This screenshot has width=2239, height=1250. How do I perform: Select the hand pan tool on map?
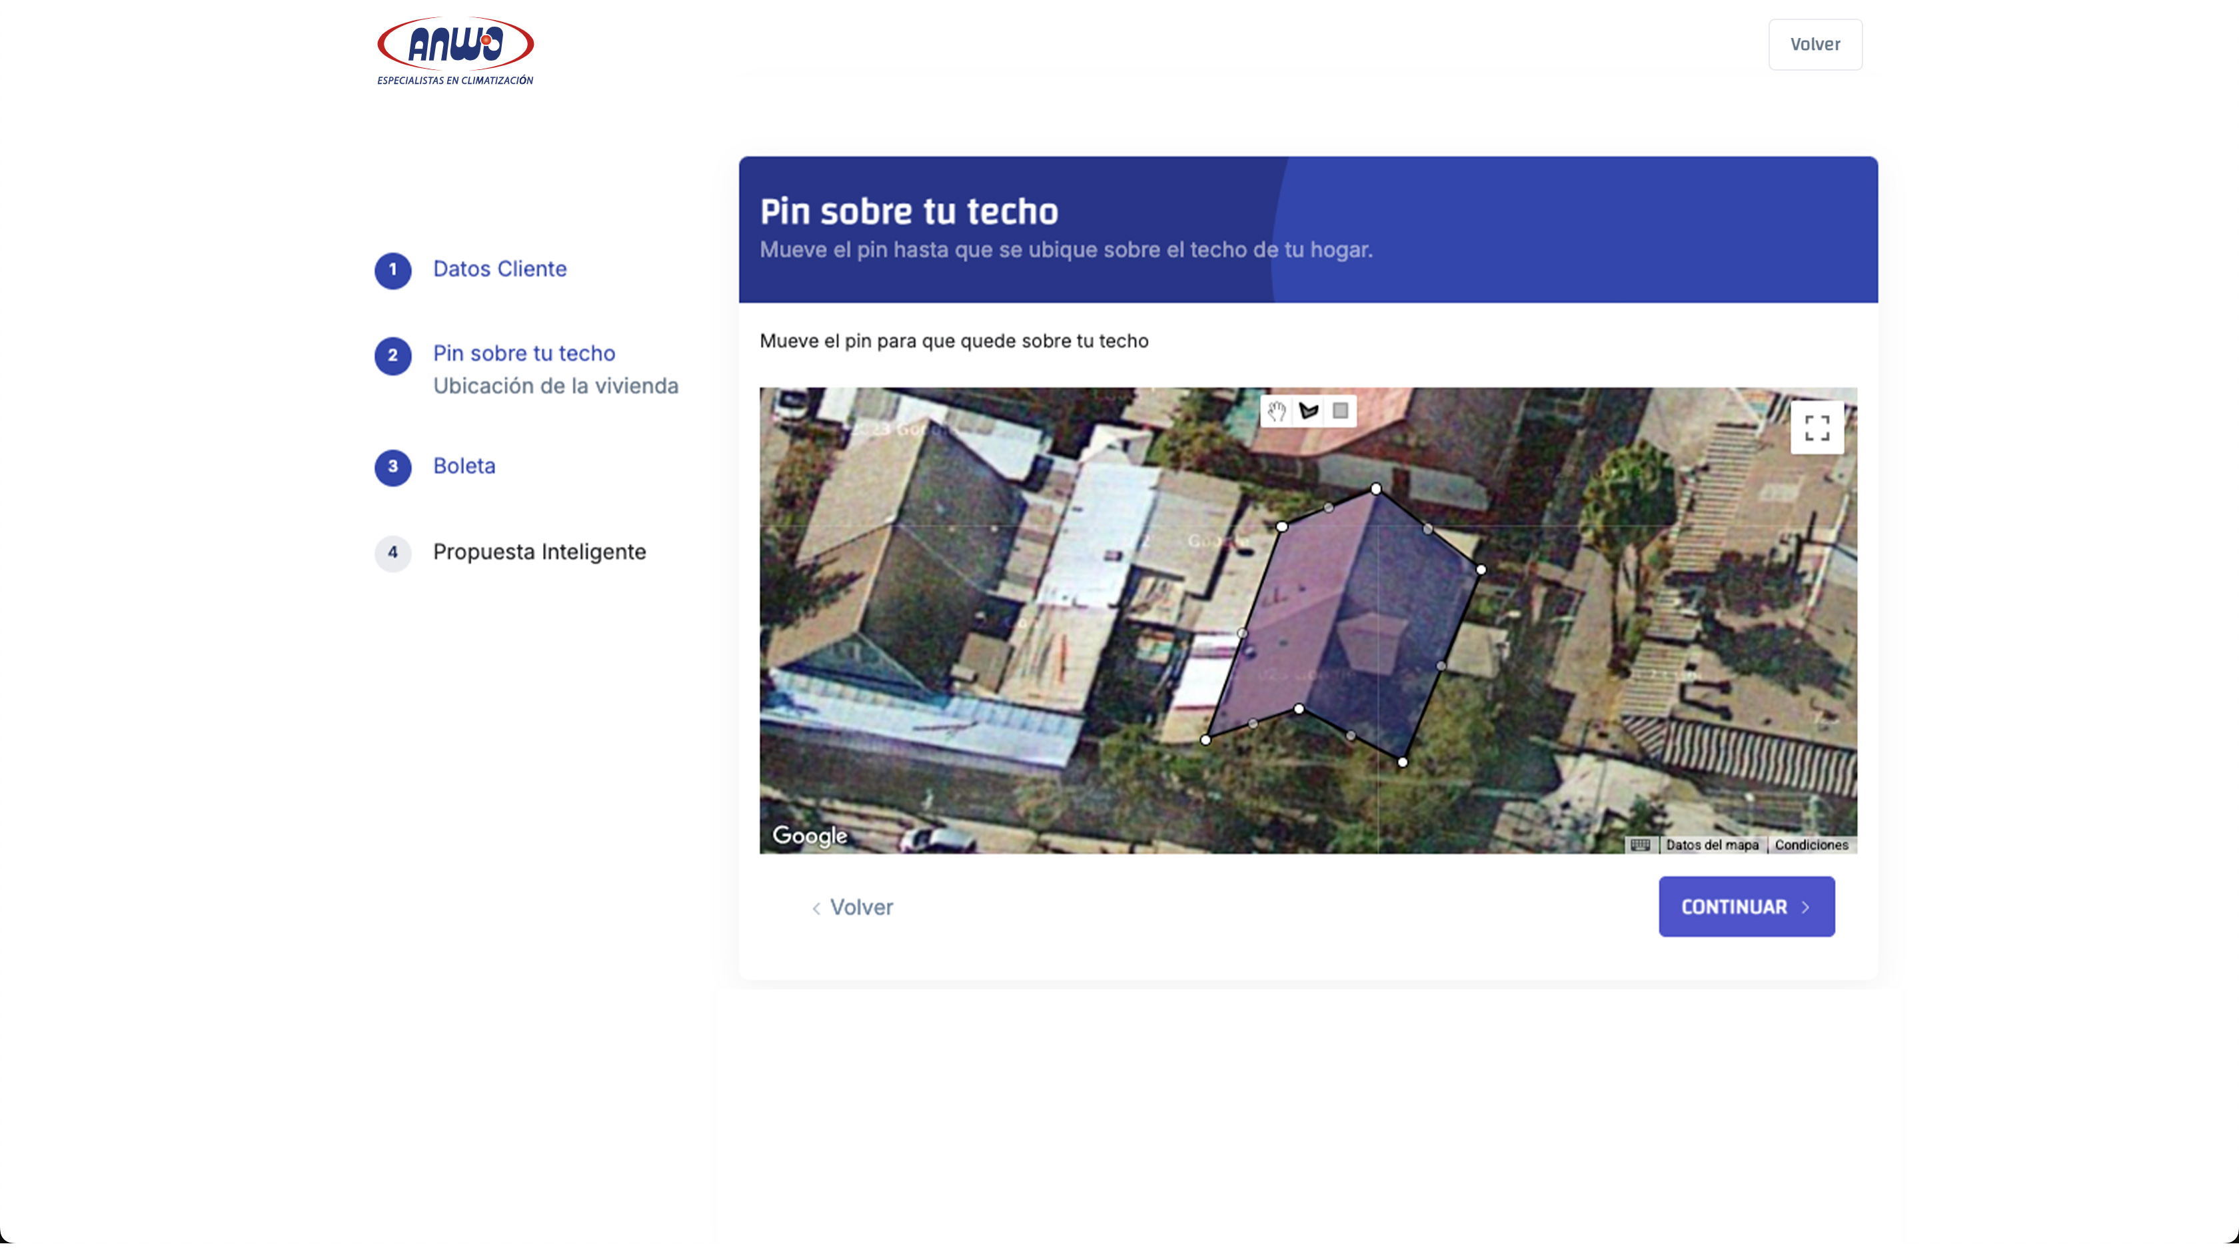coord(1276,411)
